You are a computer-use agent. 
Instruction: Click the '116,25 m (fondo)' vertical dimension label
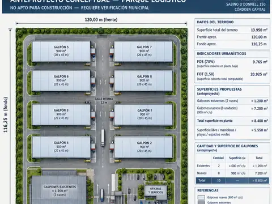[6, 114]
